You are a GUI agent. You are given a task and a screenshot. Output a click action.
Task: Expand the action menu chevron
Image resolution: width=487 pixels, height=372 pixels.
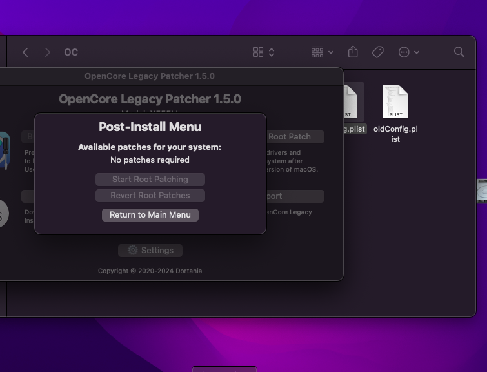pos(417,52)
